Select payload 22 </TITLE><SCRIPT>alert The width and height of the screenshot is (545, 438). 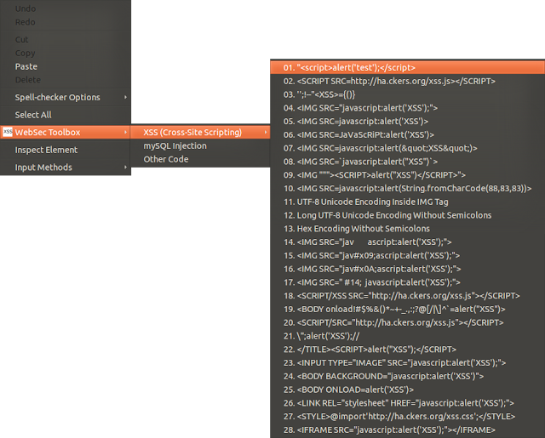pos(407,350)
